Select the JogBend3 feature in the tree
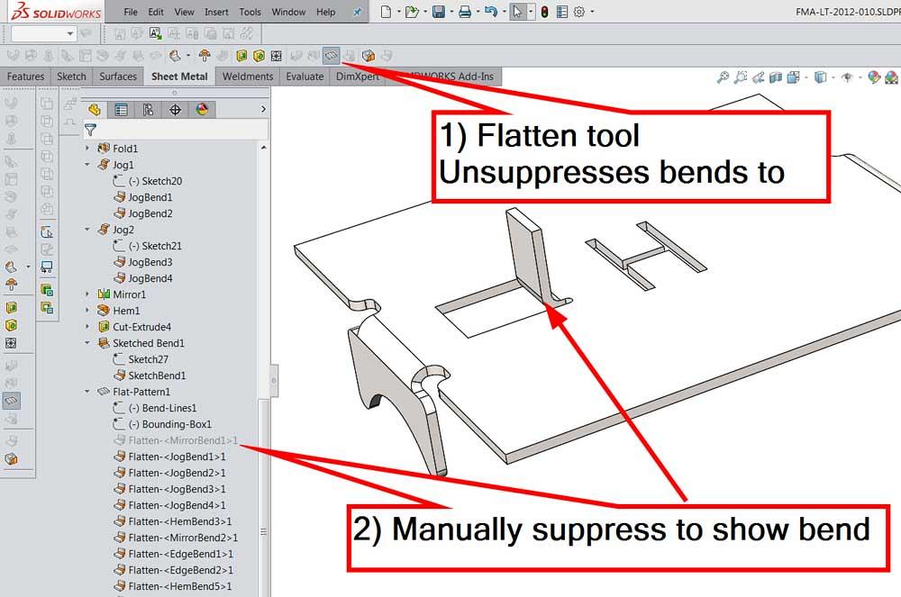Screen dimensions: 901x597 (x=150, y=262)
